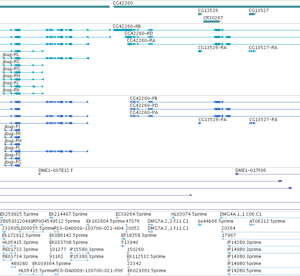
Task: Select the jbug-PL protein label
Action: pos(12,148)
